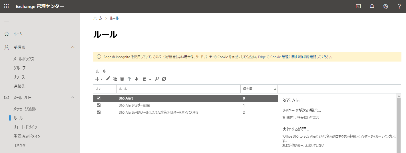Screen dimensions: 406x153
Task: Click the ホーム breadcrumb link
Action: coord(98,18)
